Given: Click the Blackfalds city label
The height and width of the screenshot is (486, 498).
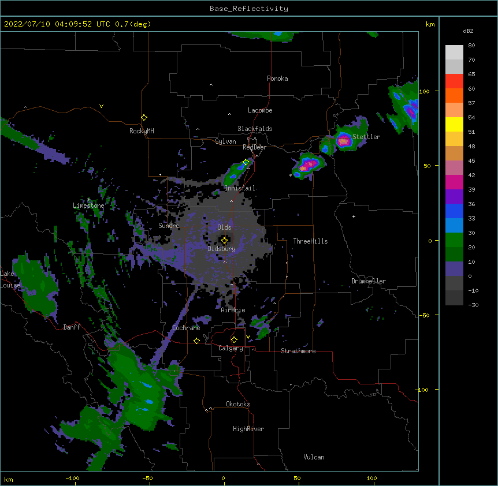Looking at the screenshot, I should [x=255, y=129].
